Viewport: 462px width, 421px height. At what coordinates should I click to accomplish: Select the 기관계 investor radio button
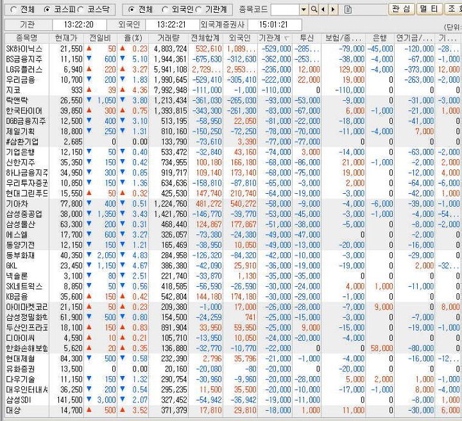(198, 10)
